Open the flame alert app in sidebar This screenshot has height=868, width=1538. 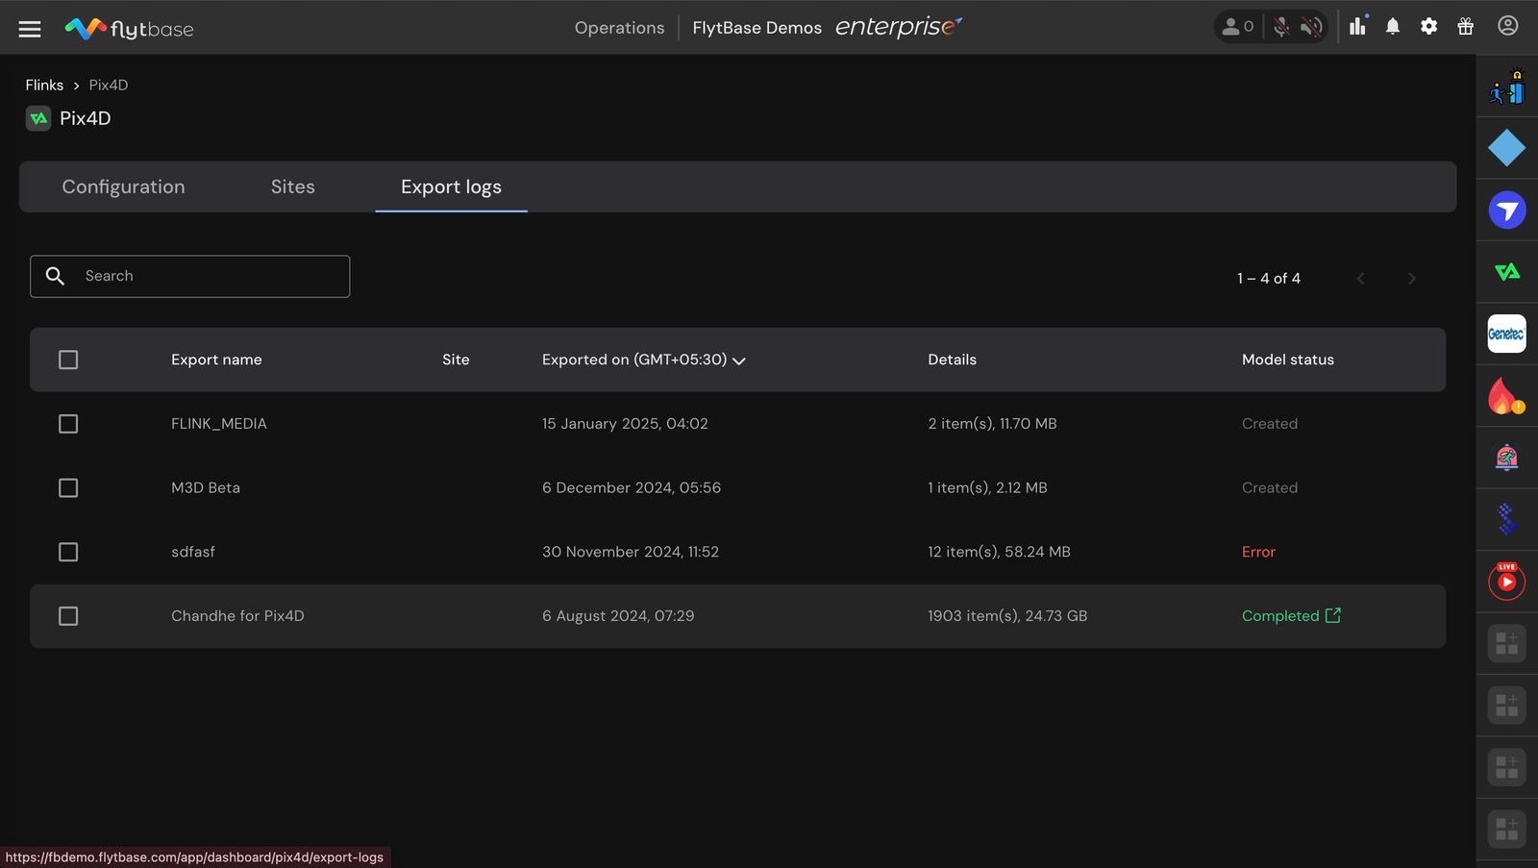[1507, 396]
